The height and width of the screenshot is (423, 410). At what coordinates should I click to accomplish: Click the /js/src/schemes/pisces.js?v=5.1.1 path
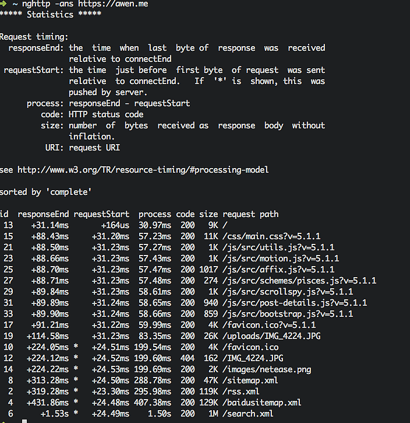(x=299, y=281)
